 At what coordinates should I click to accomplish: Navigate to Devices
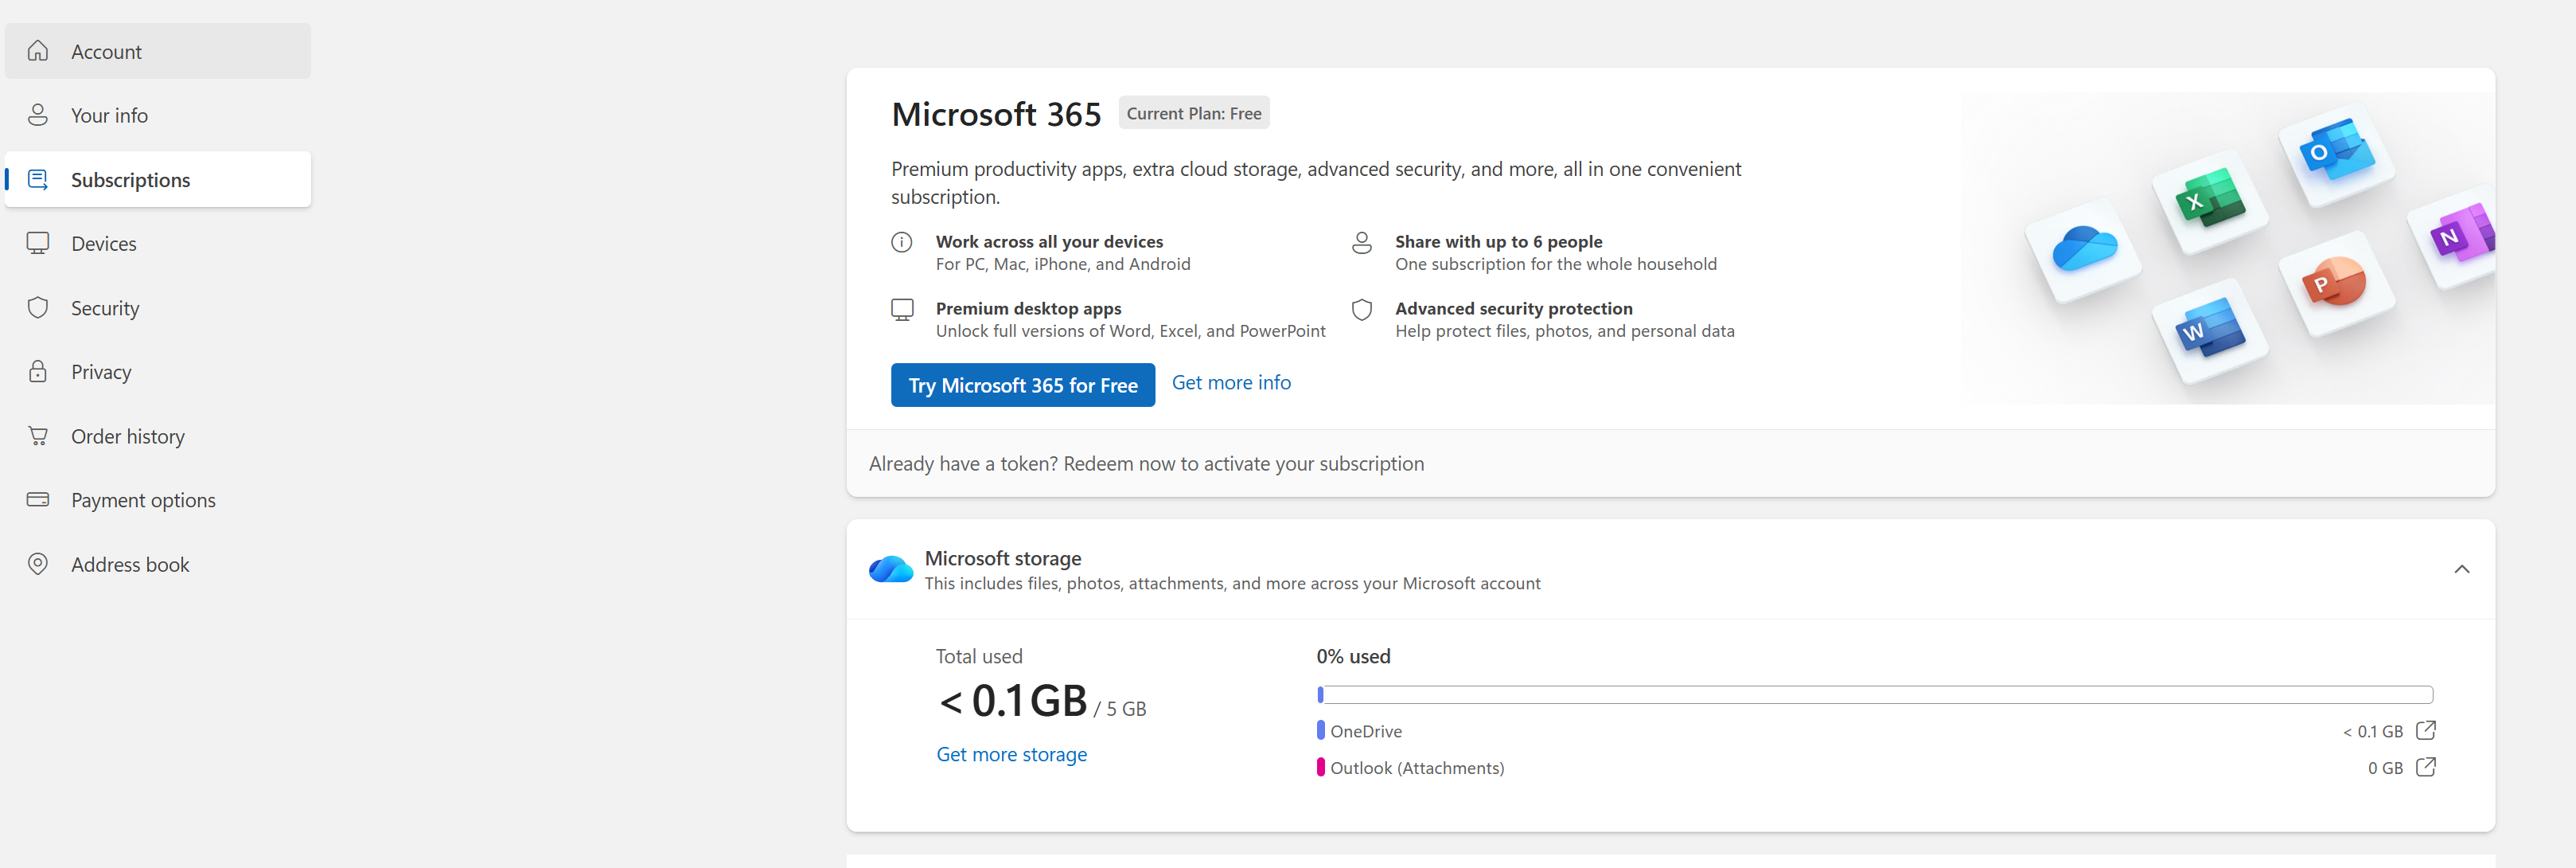pos(158,244)
